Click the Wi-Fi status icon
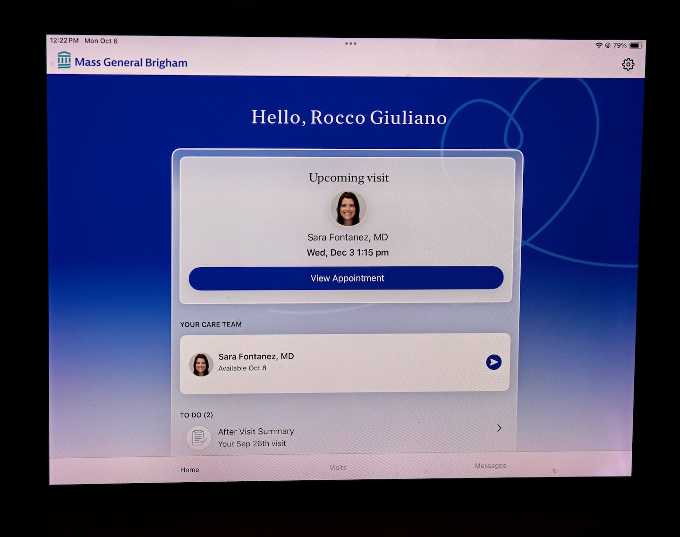The width and height of the screenshot is (680, 537). [599, 45]
